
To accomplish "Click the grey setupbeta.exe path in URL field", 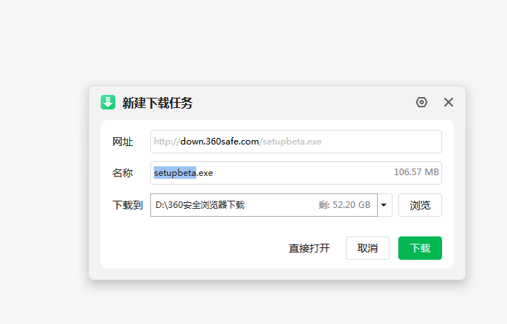I will pyautogui.click(x=290, y=142).
